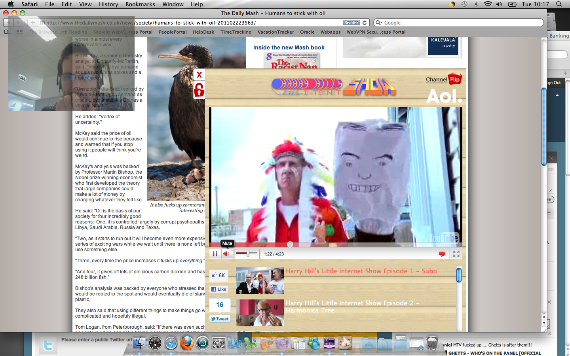570x356 pixels.
Task: Click the red speech bubble annotations icon
Action: [442, 254]
